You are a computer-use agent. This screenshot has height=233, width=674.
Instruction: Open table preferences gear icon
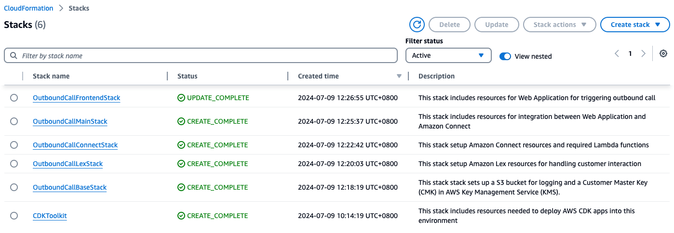(663, 53)
